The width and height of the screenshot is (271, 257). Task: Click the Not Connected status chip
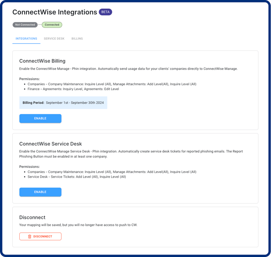click(25, 25)
